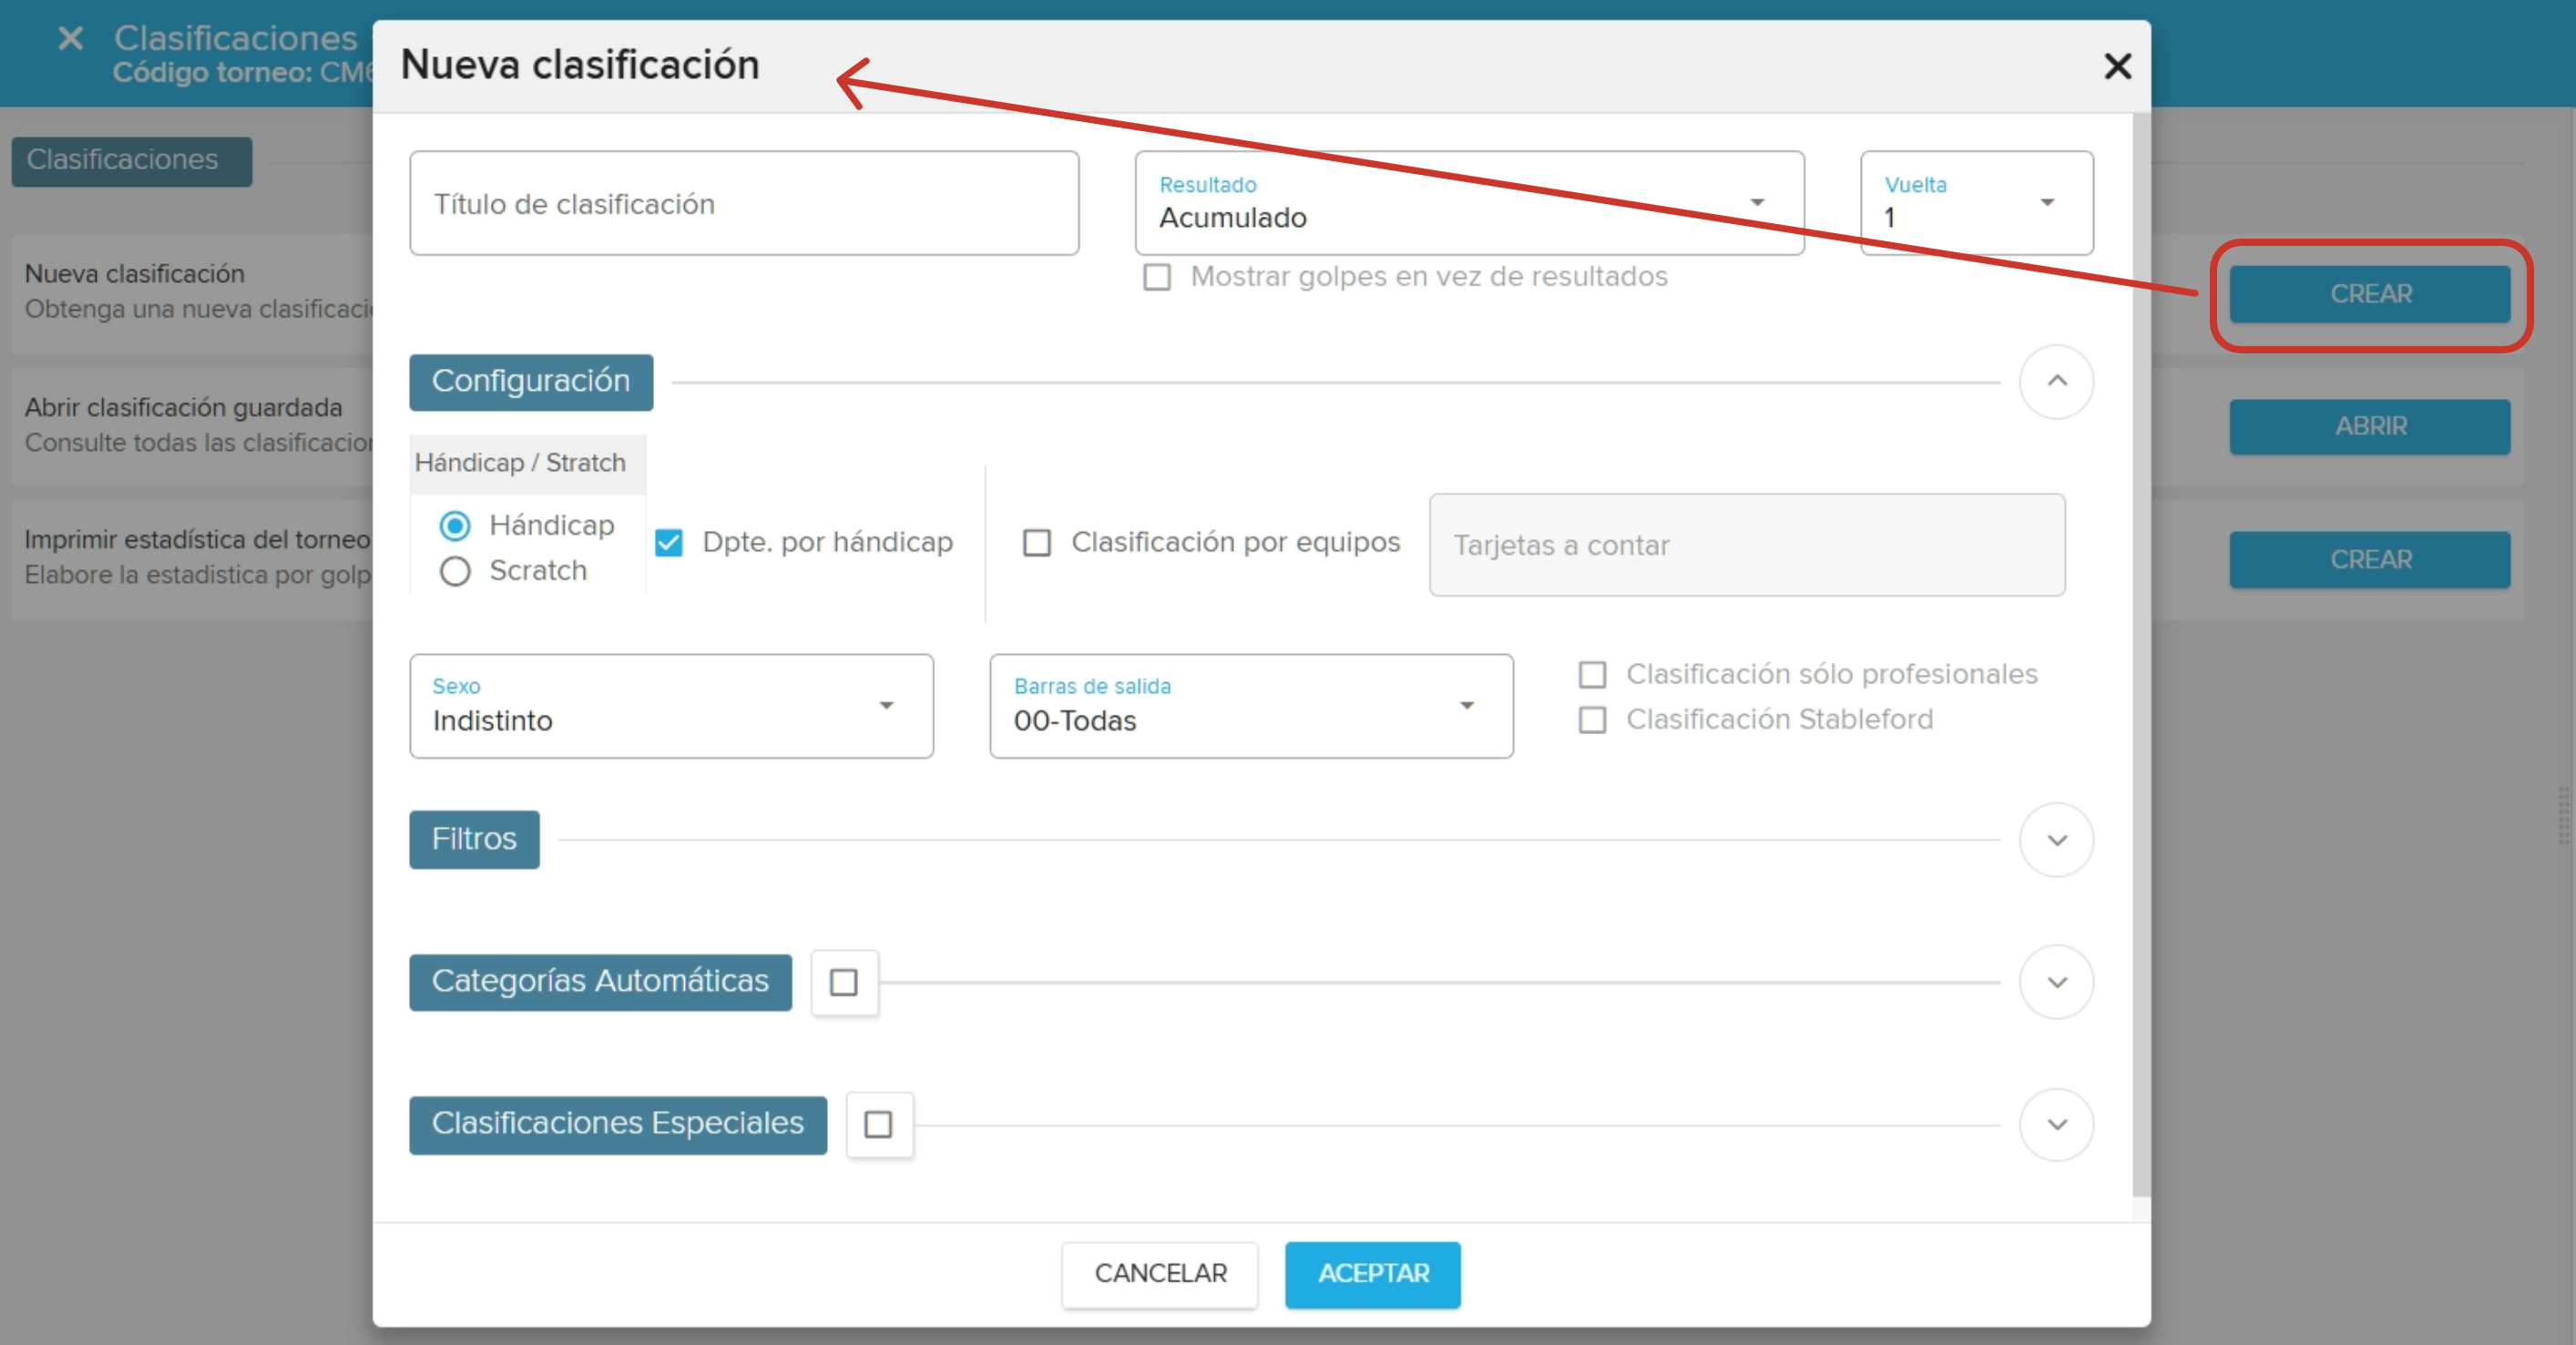The height and width of the screenshot is (1345, 2576).
Task: Open the Barras de salida dropdown
Action: point(1251,706)
